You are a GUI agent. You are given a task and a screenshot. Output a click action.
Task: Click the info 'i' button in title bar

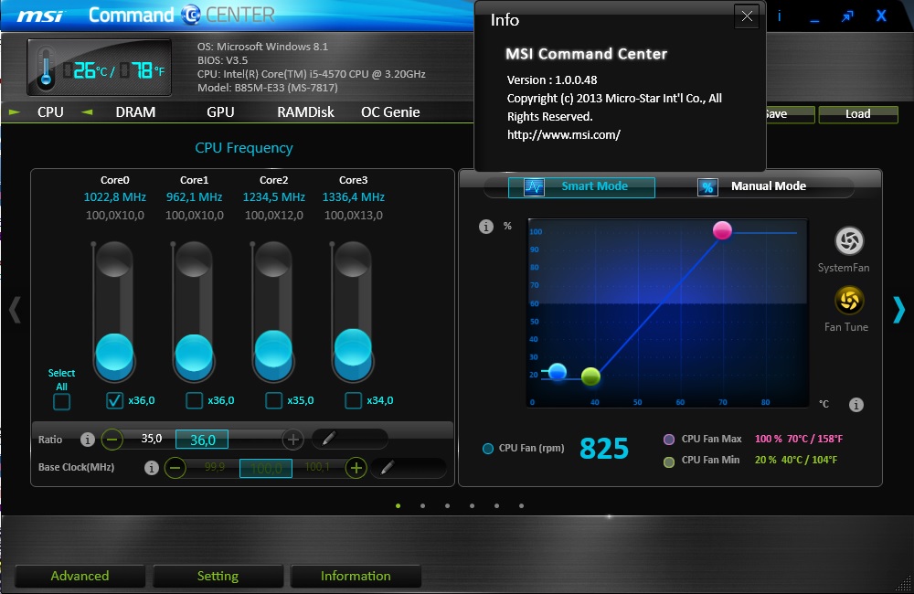click(780, 16)
